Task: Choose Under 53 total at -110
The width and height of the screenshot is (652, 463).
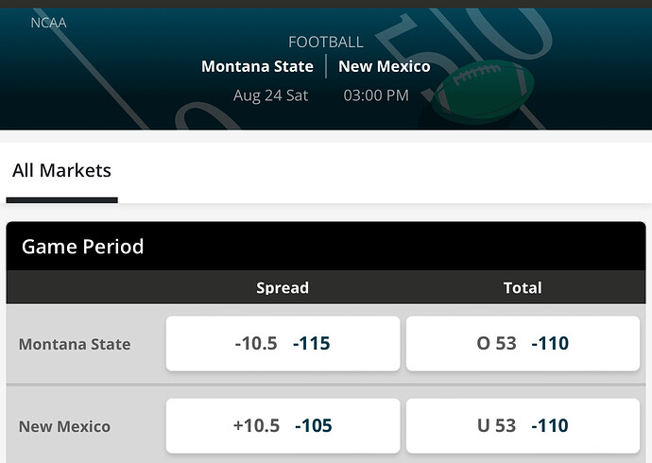Action: tap(523, 425)
